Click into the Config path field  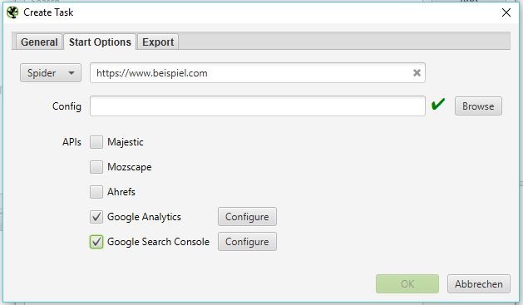[258, 106]
